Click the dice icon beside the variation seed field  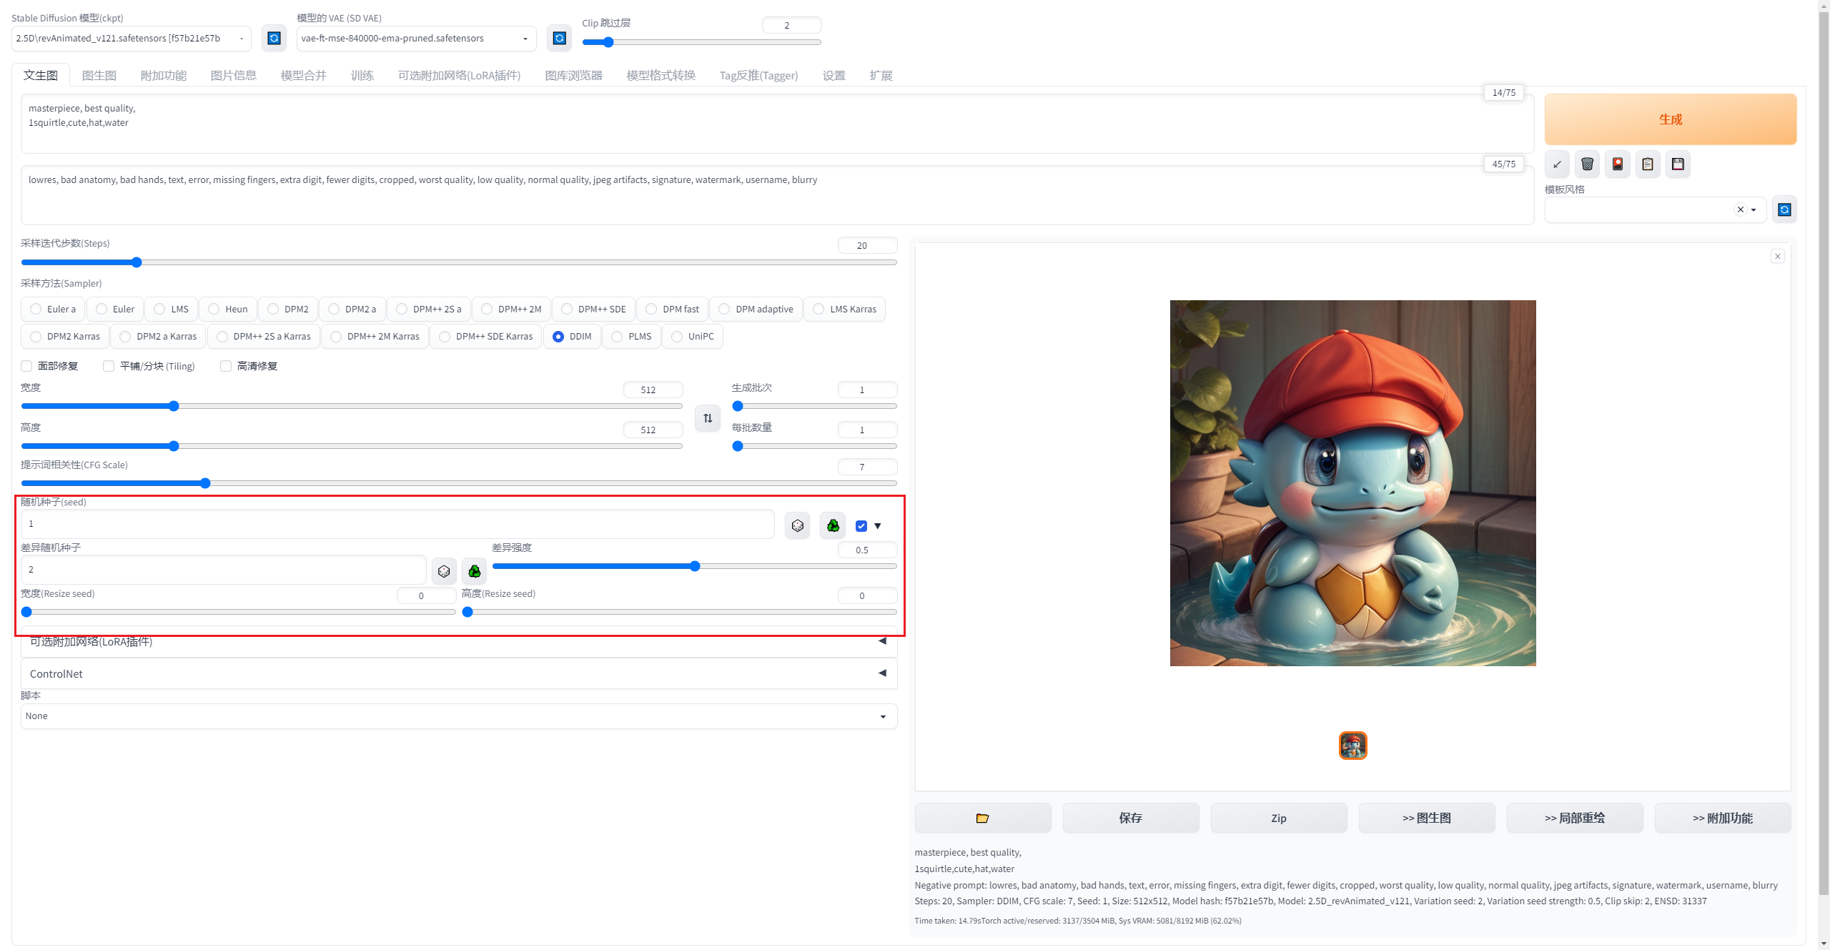(x=444, y=571)
